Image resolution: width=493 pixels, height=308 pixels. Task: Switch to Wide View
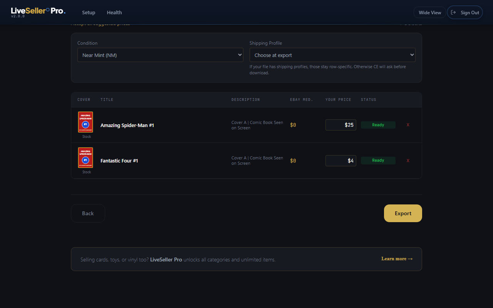[x=430, y=12]
